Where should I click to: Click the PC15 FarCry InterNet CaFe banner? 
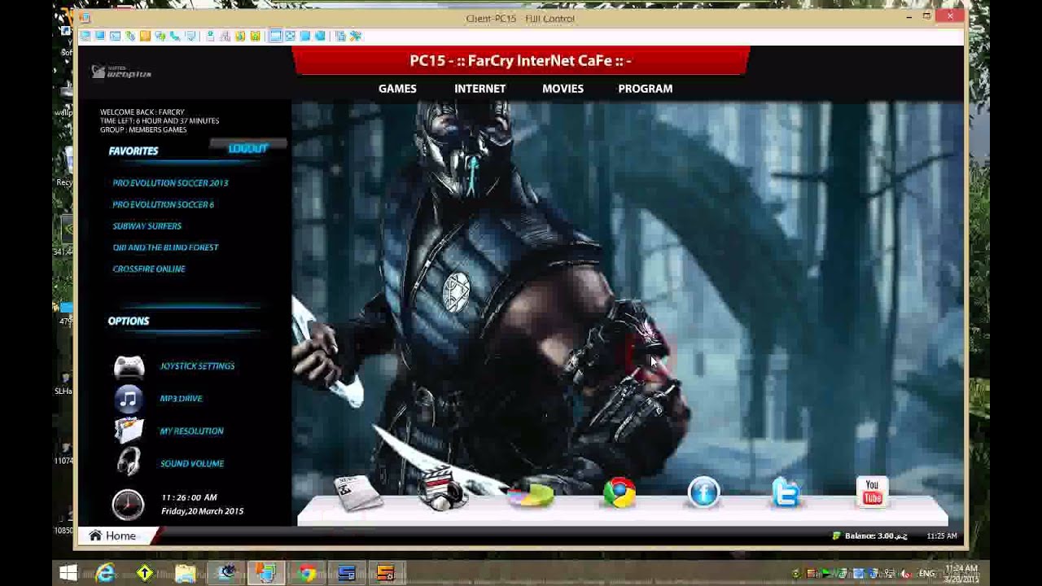click(520, 61)
